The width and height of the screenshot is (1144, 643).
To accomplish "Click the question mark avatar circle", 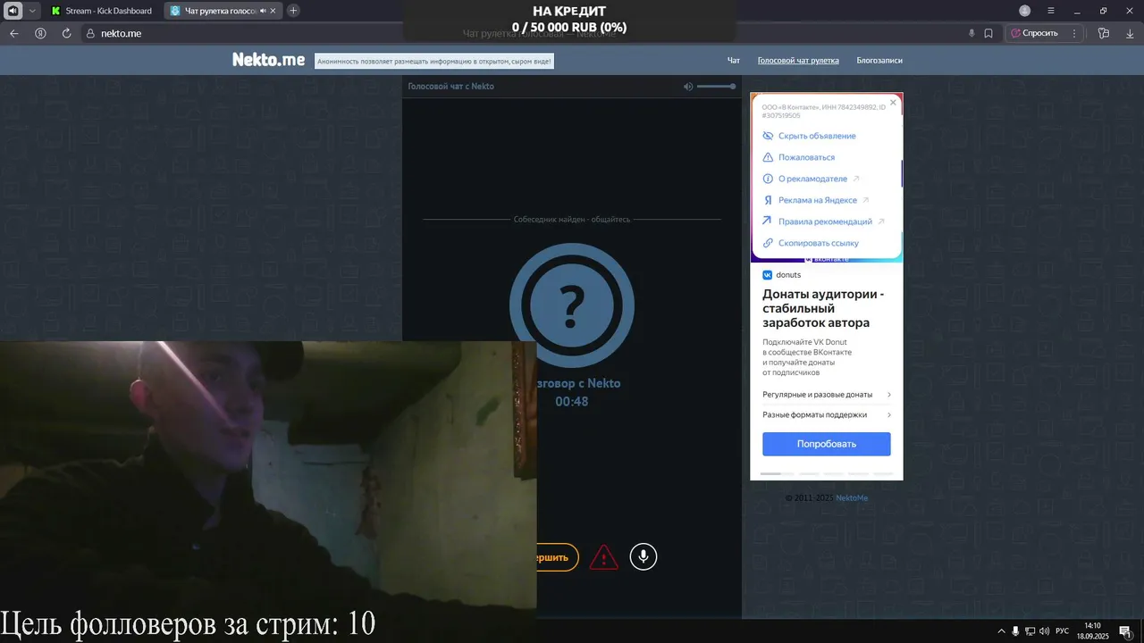I will click(x=572, y=305).
